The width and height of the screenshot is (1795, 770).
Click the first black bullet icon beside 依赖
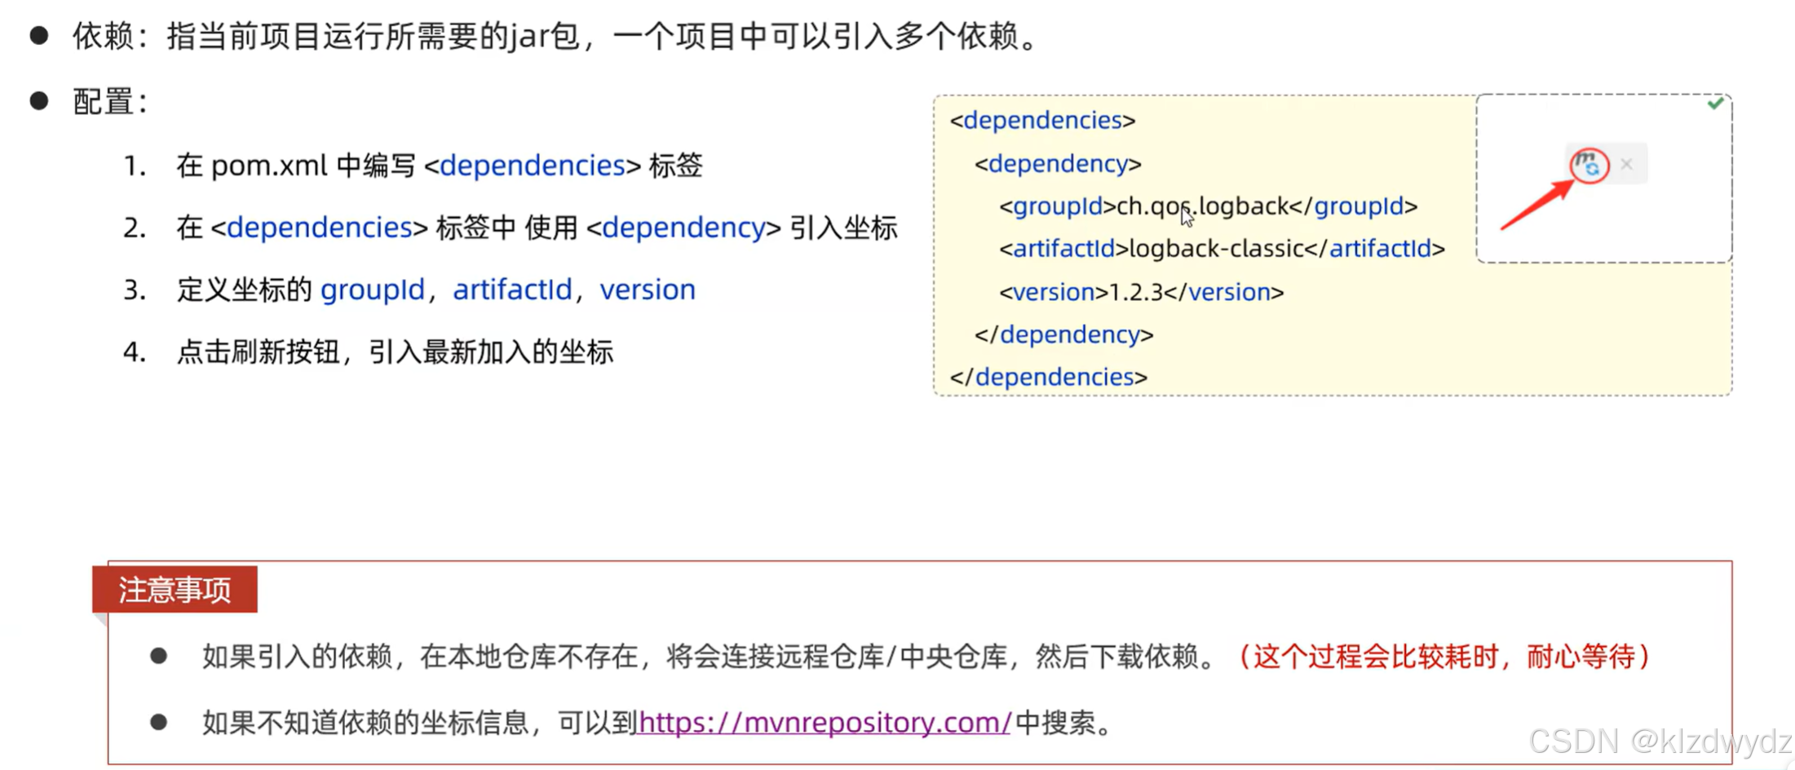tap(38, 33)
